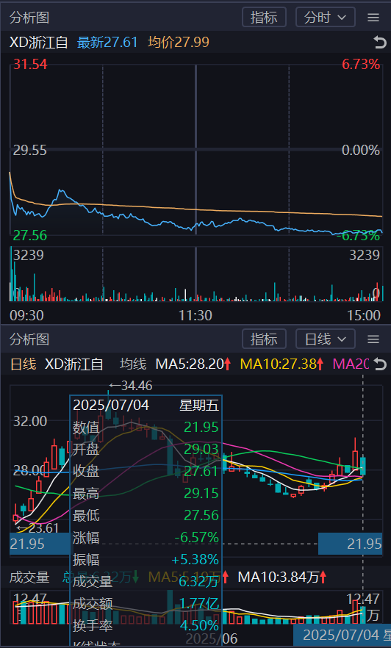391x648 pixels.
Task: Click the 指标 button in the daily K-line panel
Action: coord(264,339)
